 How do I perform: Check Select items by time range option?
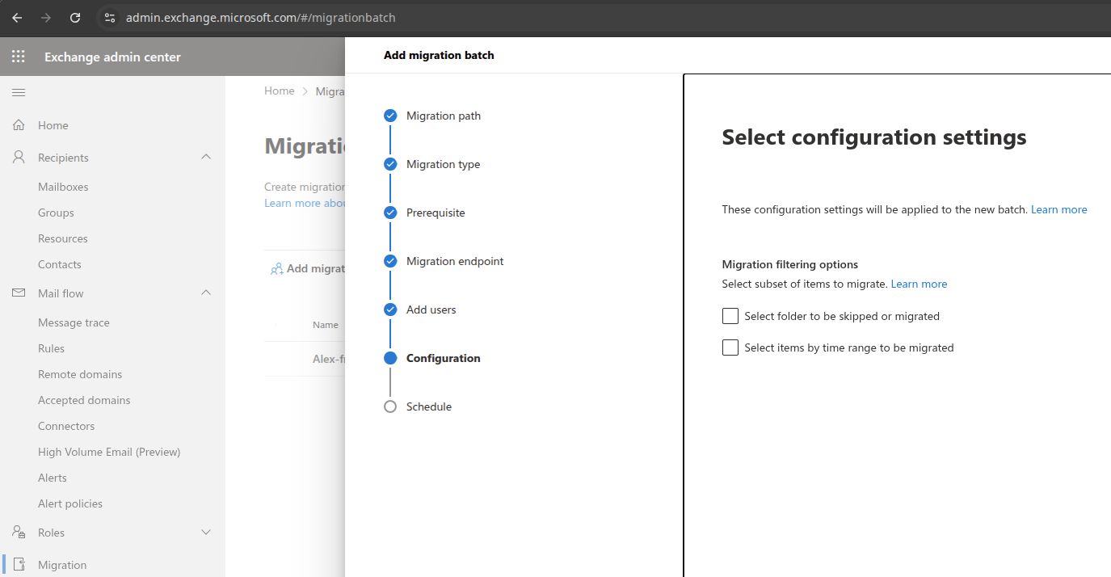[x=730, y=347]
